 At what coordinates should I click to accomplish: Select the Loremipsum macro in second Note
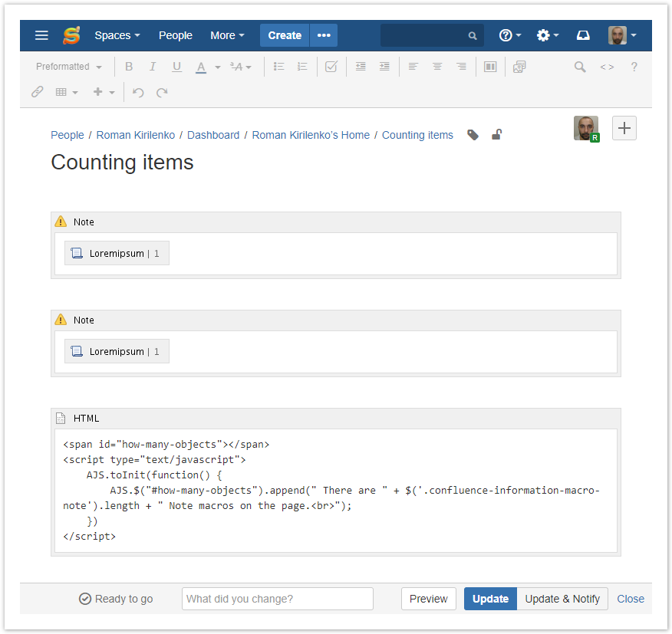(x=117, y=351)
